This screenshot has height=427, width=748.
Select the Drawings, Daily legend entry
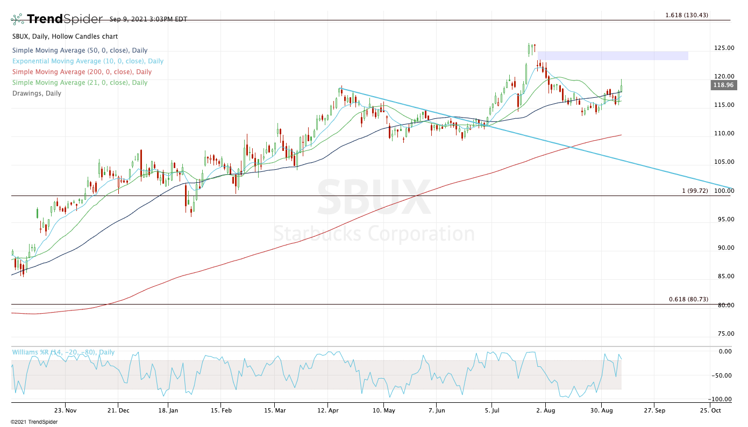coord(37,93)
